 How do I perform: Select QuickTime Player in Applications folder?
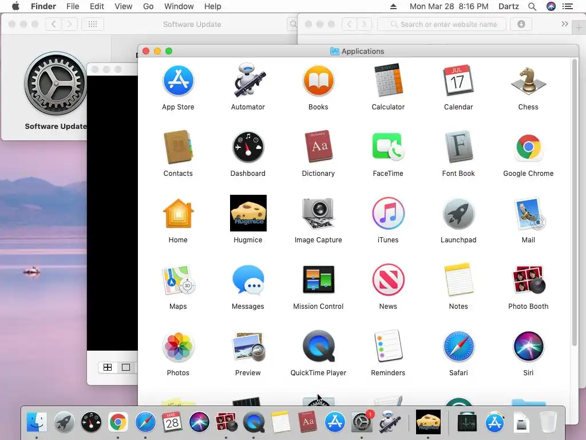point(318,347)
